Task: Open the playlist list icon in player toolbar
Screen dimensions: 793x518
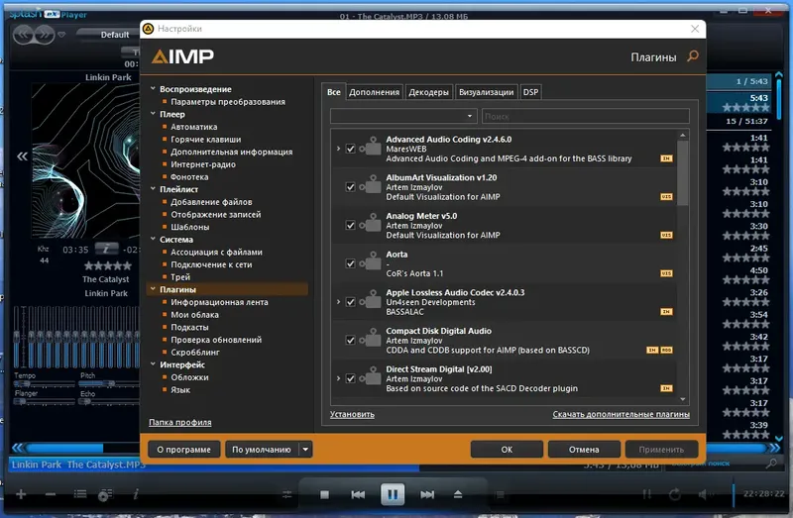Action: 80,494
